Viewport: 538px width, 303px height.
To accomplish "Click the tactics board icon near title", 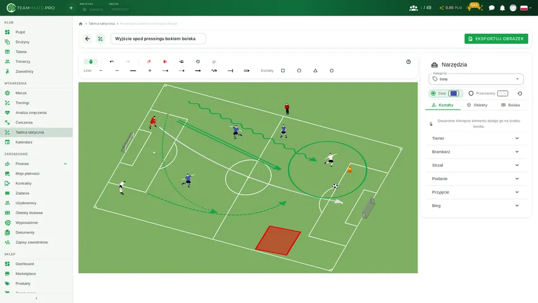I will 100,39.
